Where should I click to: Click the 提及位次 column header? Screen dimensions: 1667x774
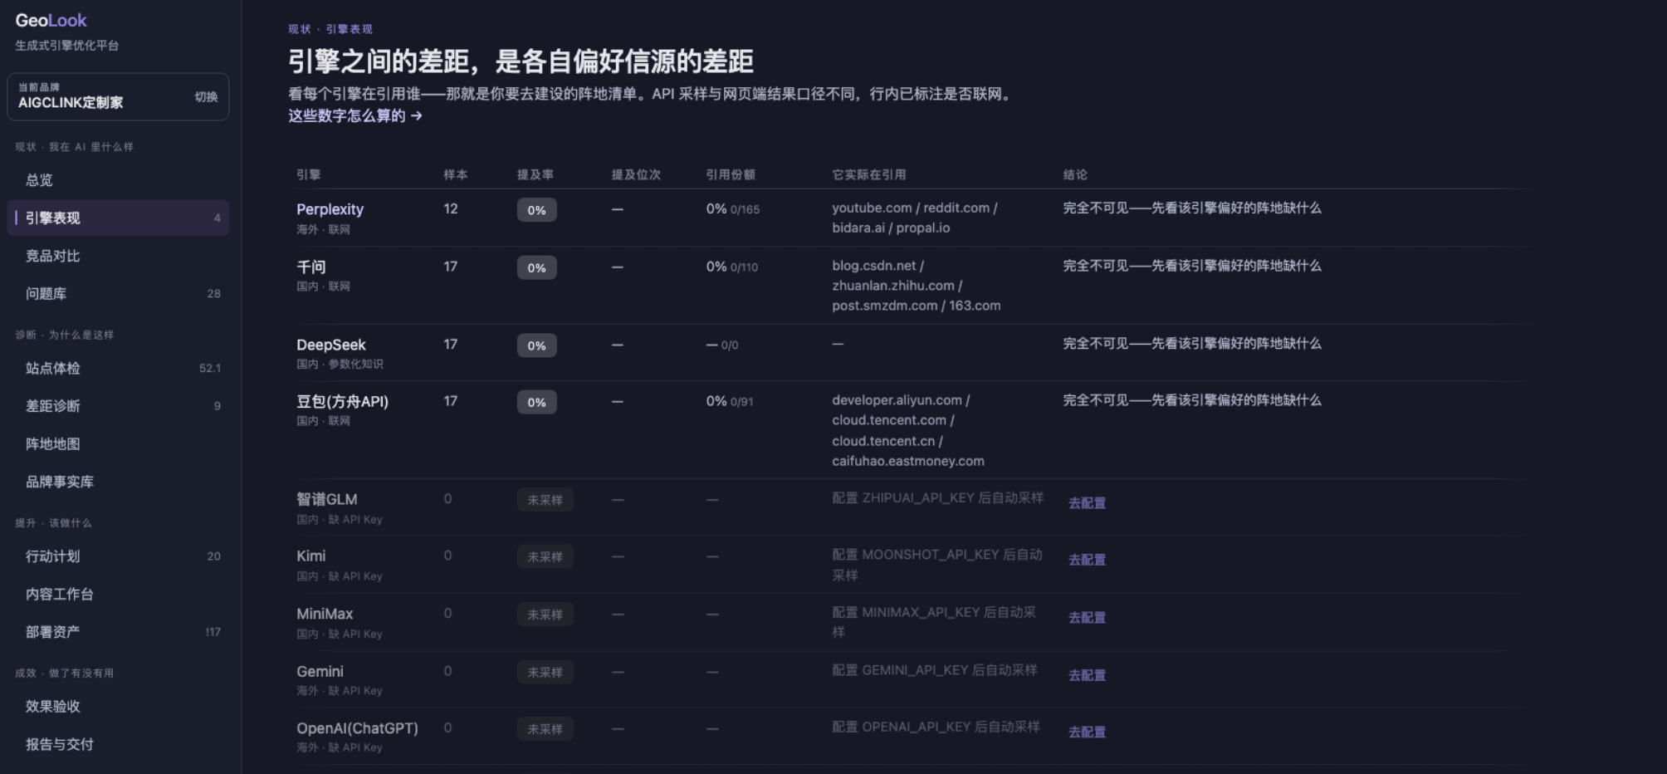pos(636,174)
